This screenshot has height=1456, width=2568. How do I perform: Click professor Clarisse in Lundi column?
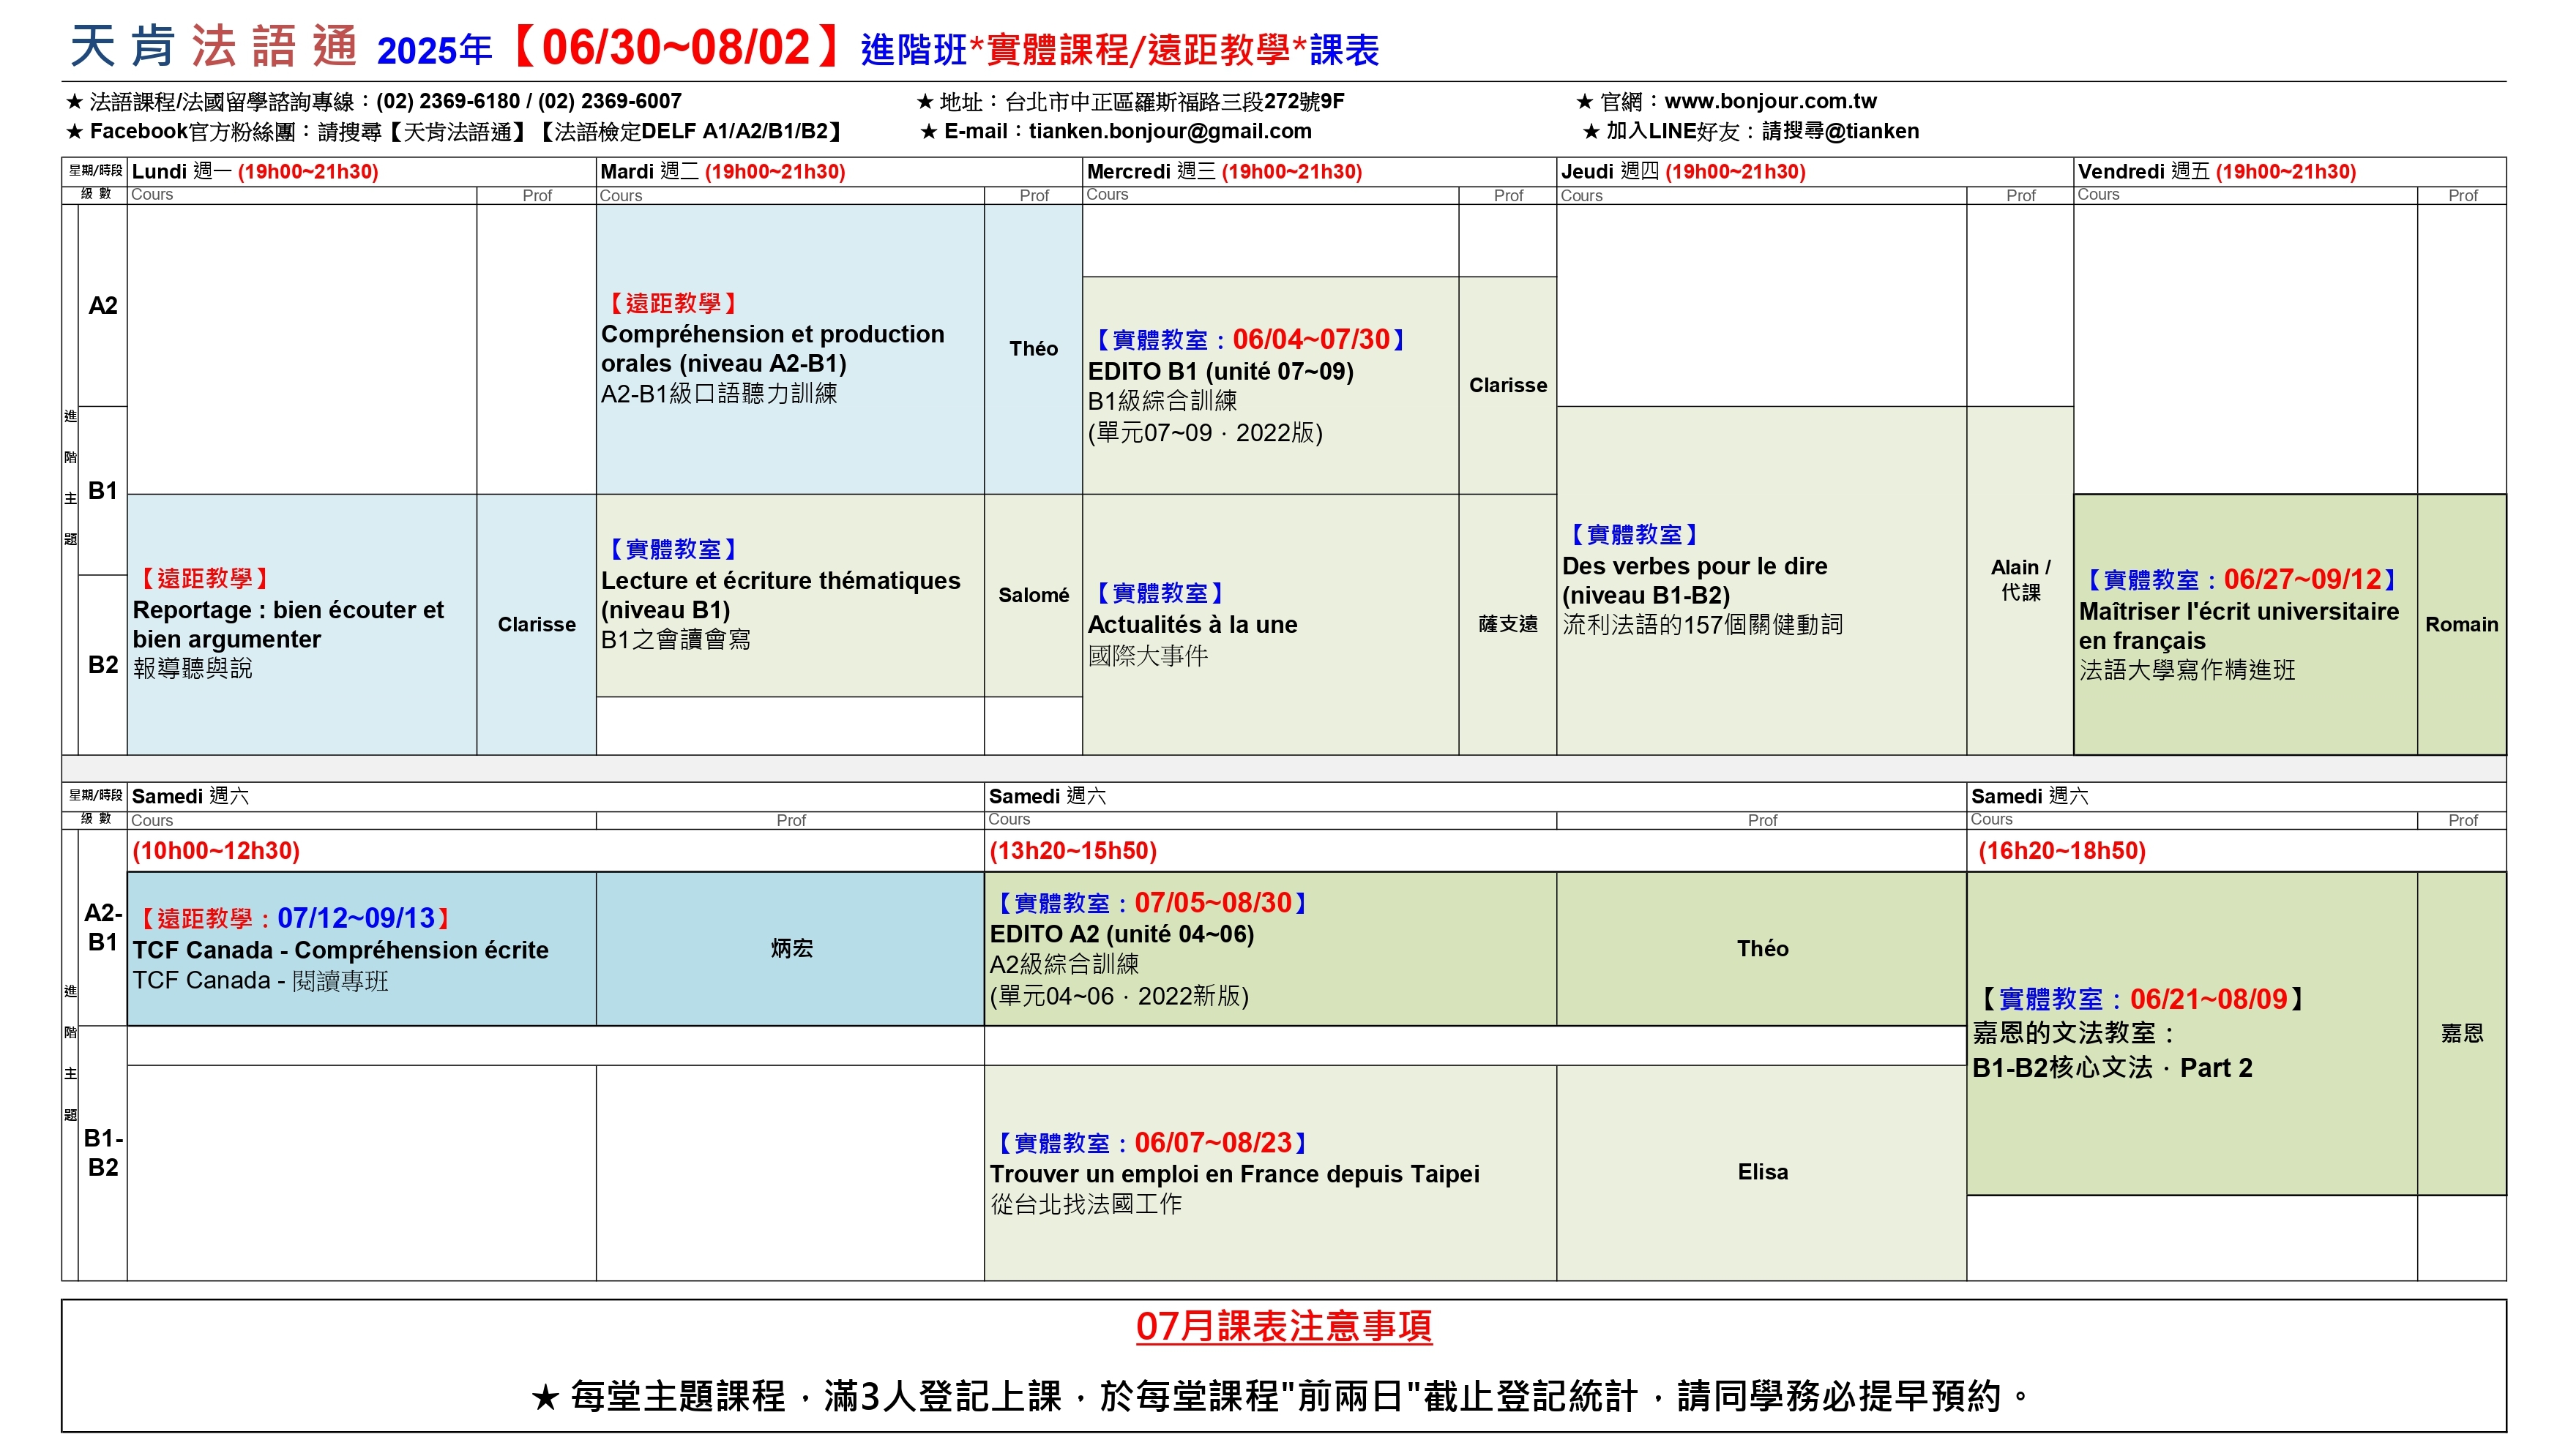click(x=536, y=624)
